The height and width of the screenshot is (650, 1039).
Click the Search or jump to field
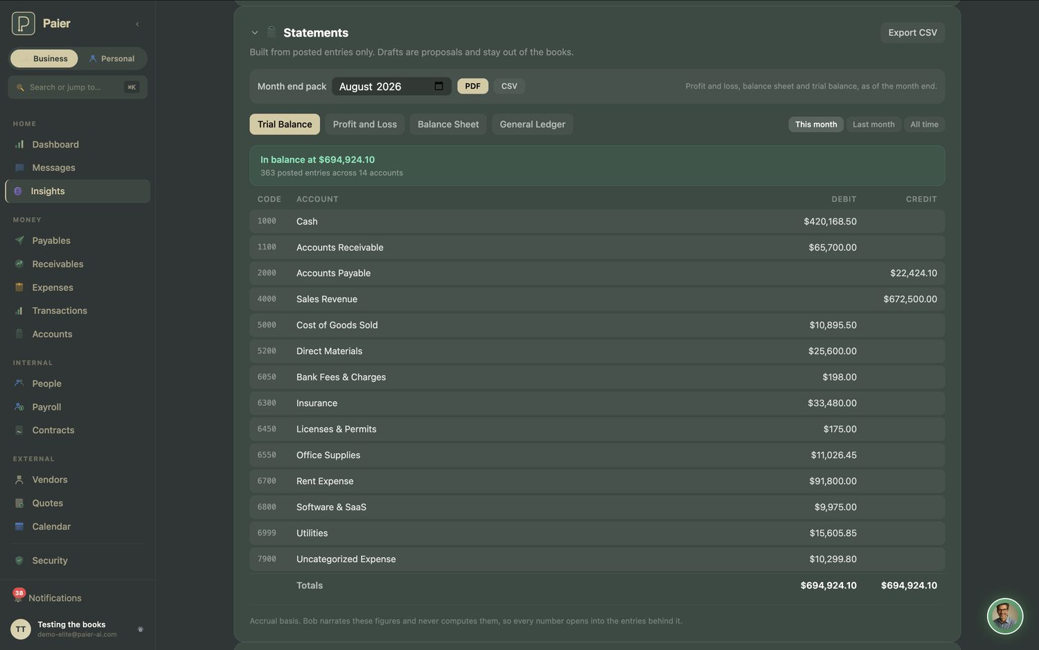coord(78,87)
